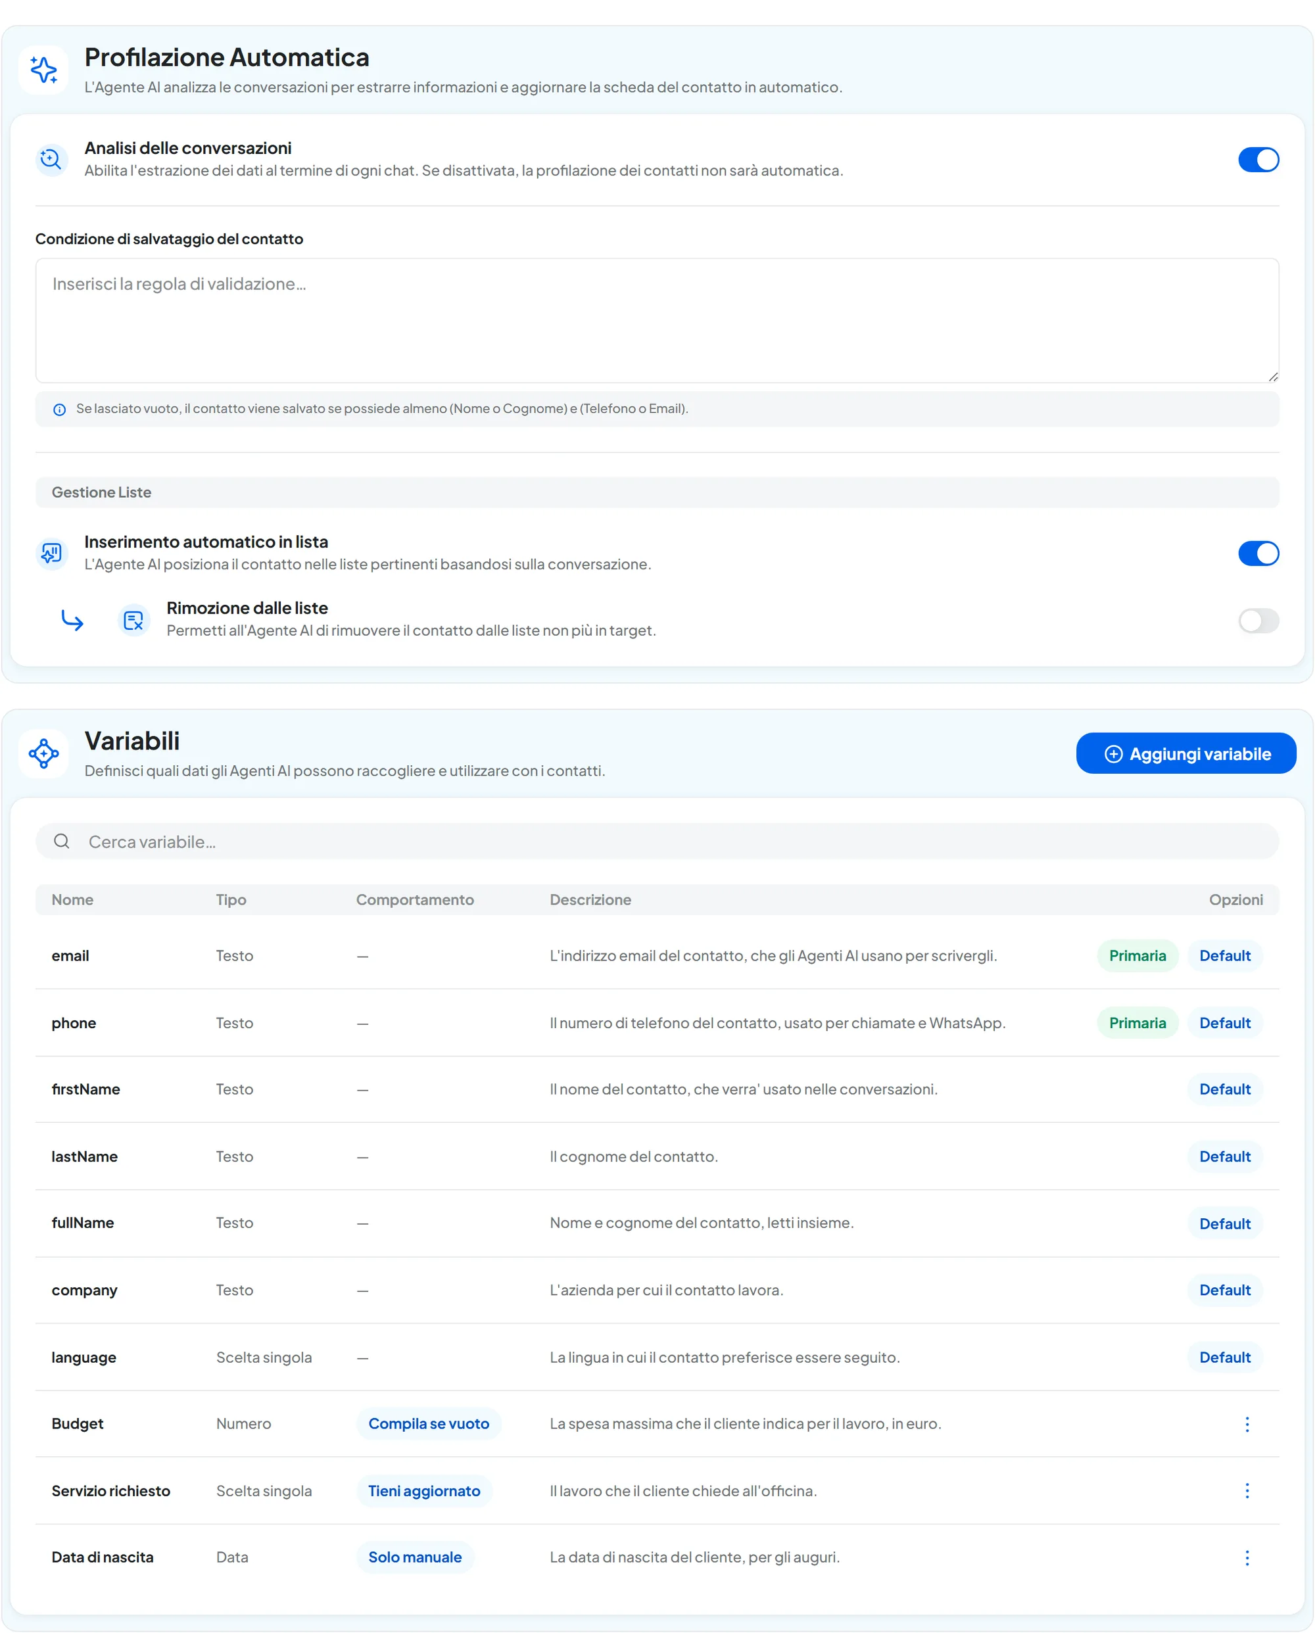Click the Gestione Liste section label
The height and width of the screenshot is (1633, 1315).
point(101,492)
